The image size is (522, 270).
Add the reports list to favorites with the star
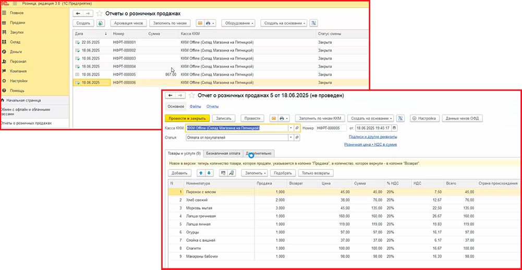(100, 13)
